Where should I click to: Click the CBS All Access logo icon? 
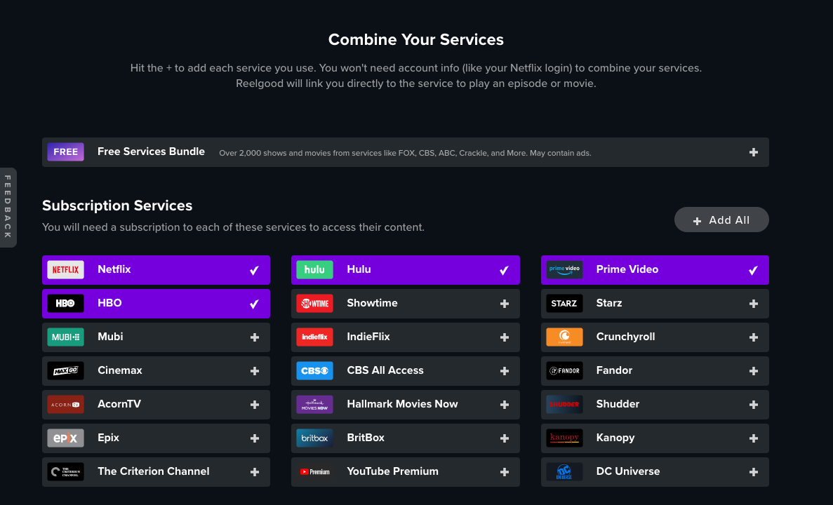click(x=314, y=370)
